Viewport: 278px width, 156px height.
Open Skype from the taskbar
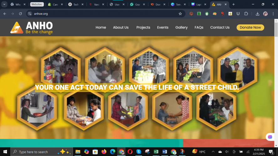[139, 152]
